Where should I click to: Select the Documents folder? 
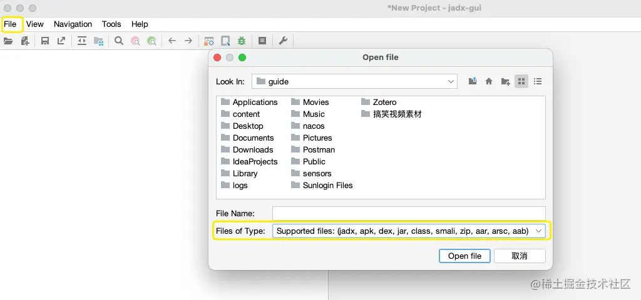pyautogui.click(x=247, y=137)
